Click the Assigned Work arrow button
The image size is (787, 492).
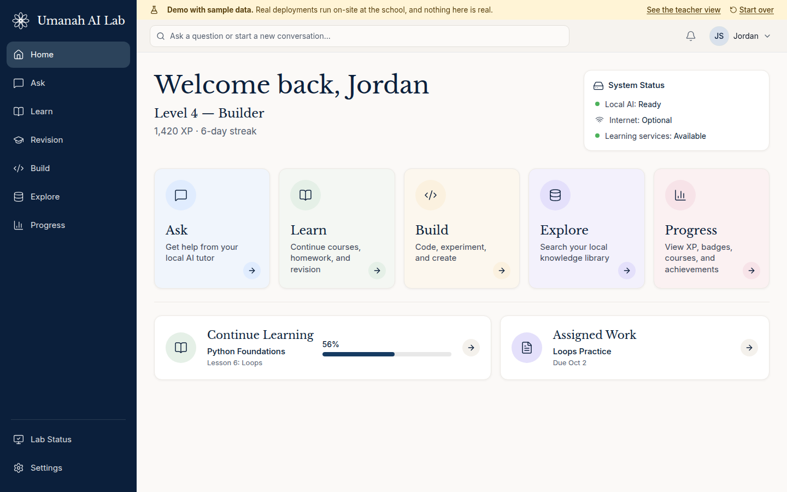click(x=749, y=348)
